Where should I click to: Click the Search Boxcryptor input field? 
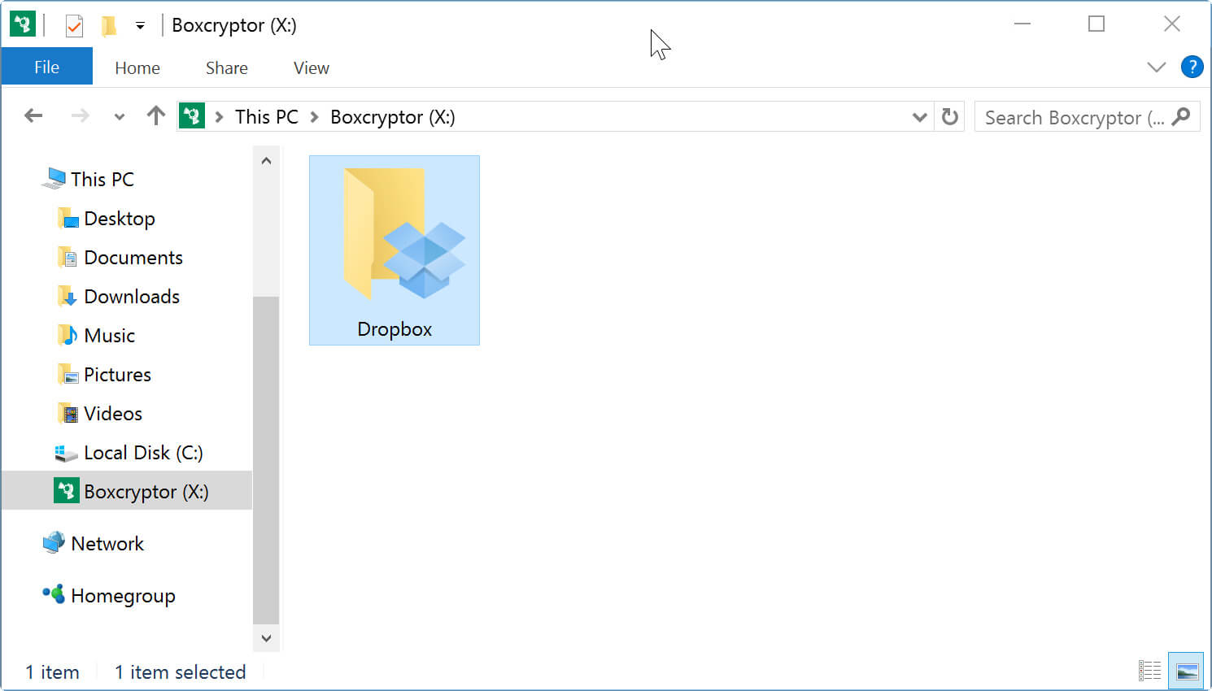click(x=1074, y=118)
